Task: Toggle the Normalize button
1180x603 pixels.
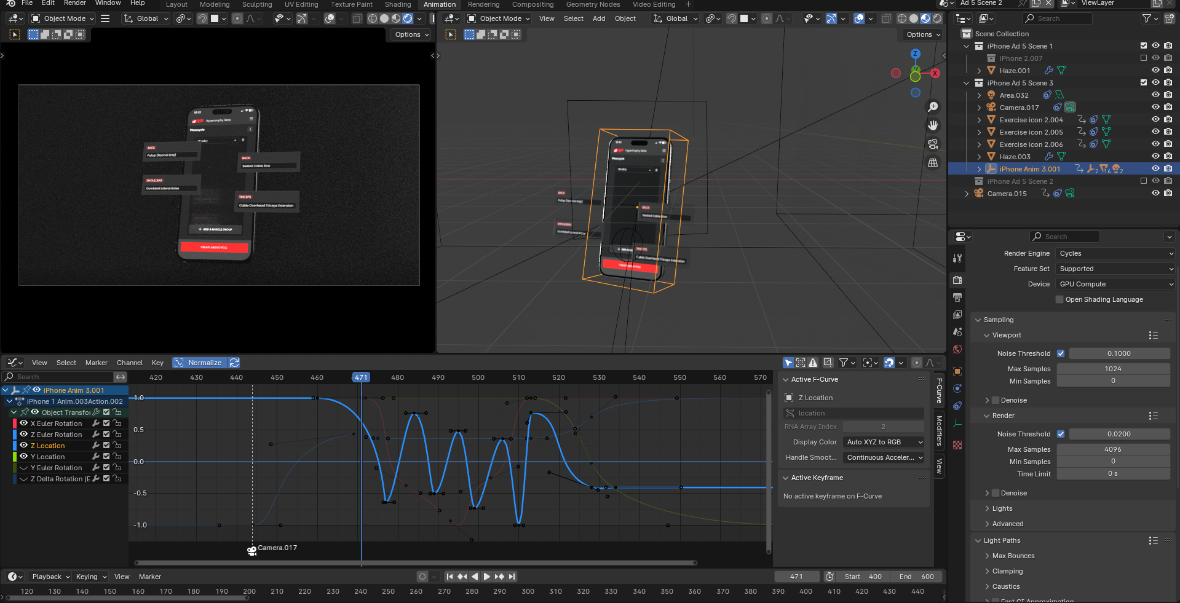Action: point(200,363)
